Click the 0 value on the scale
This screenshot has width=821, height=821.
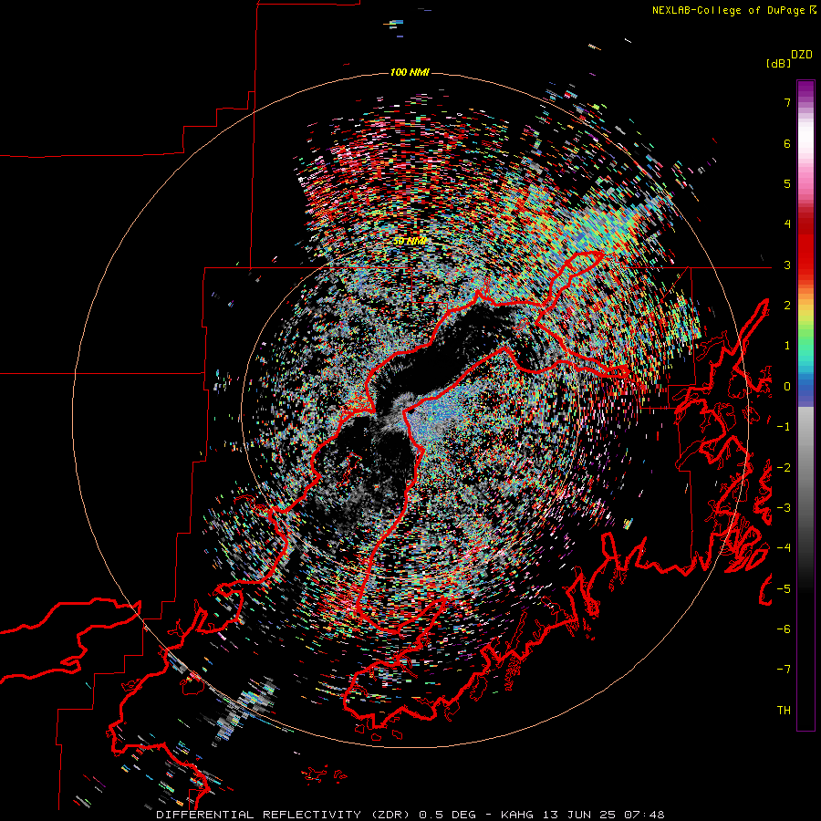787,387
